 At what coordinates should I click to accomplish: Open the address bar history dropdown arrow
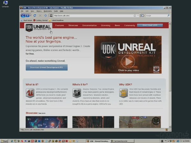coord(138,16)
